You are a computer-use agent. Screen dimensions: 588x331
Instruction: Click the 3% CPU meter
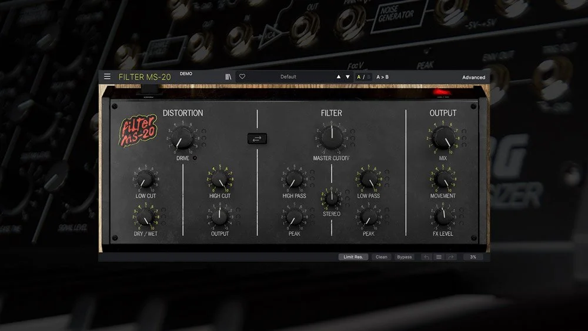click(473, 257)
